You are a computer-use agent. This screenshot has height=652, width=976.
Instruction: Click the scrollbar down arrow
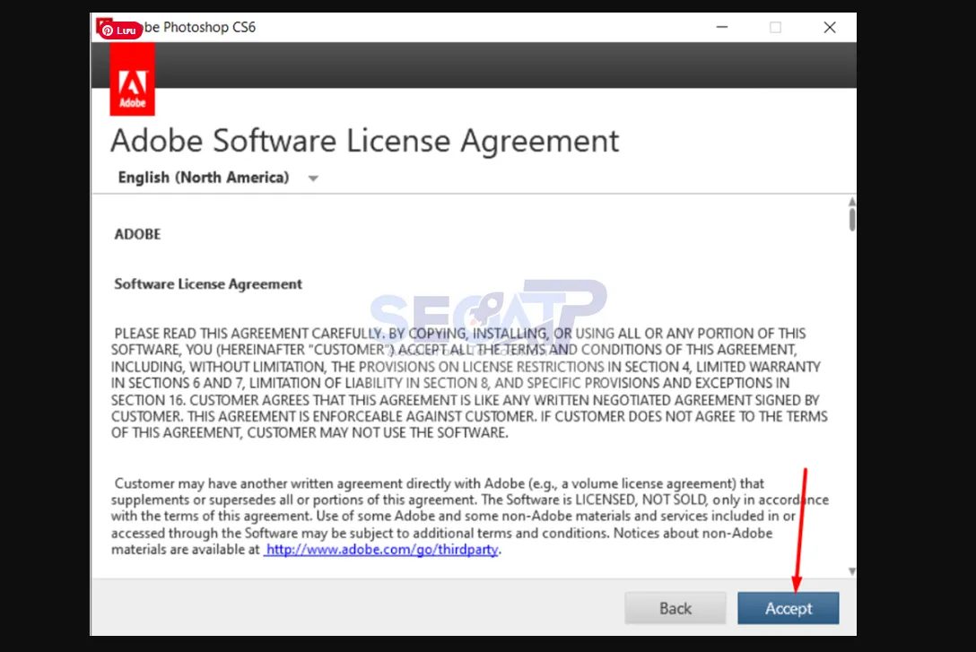tap(851, 571)
